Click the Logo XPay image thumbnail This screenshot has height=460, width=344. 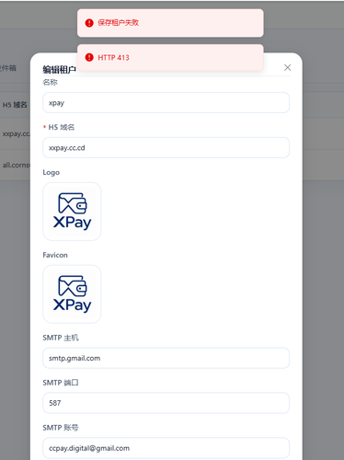coord(72,212)
